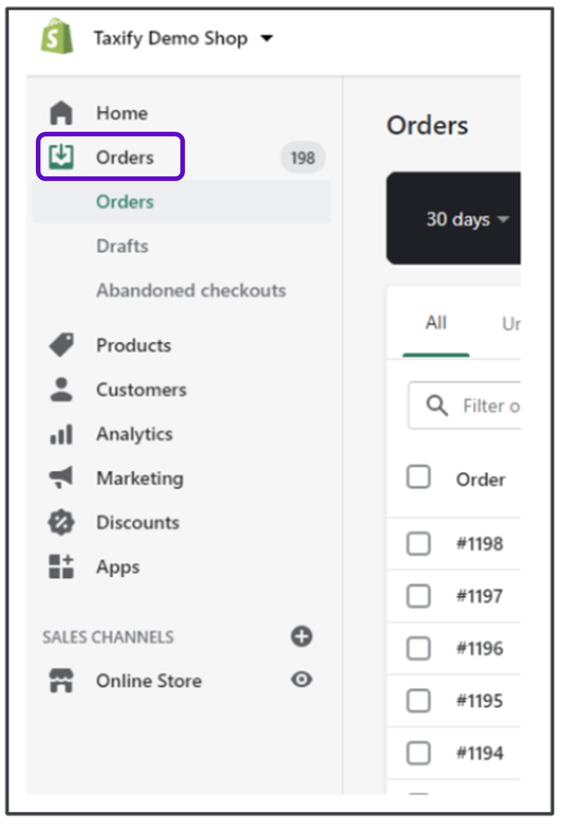Image resolution: width=563 pixels, height=826 pixels.
Task: Click the Customers person icon
Action: pos(61,390)
